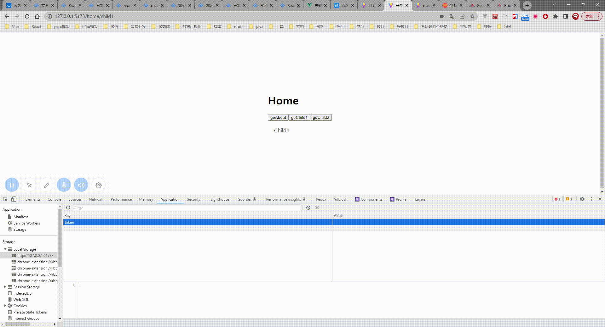Screen dimensions: 605x327
Task: Refresh the storage table in DevTools
Action: [68, 208]
